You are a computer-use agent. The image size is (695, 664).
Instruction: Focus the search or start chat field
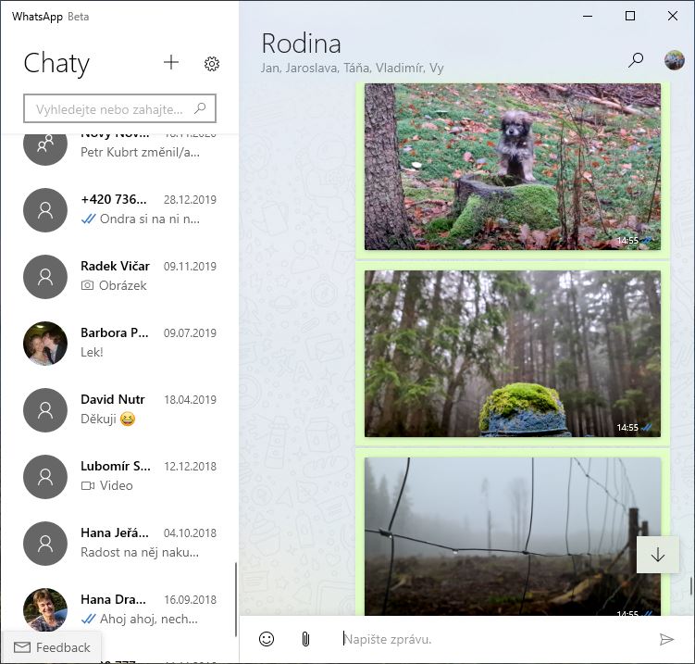tap(119, 108)
